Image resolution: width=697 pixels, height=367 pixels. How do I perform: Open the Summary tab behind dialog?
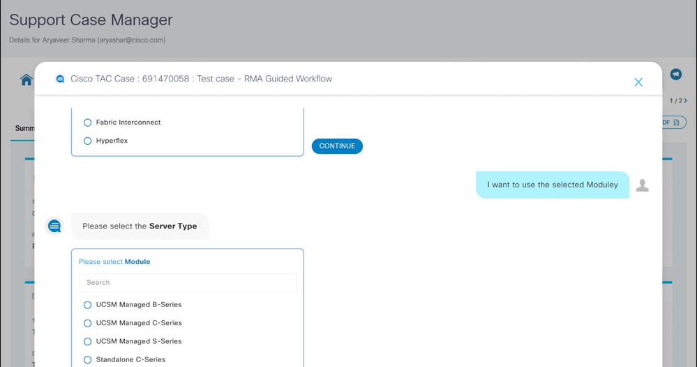coord(25,128)
